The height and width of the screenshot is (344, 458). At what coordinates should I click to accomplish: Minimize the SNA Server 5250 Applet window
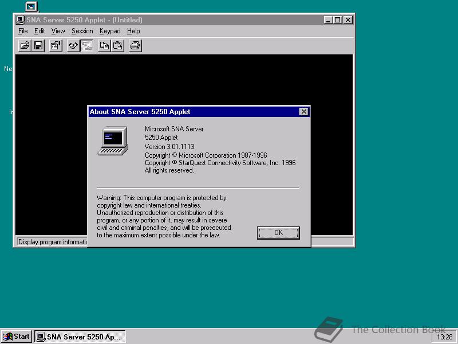pos(328,20)
